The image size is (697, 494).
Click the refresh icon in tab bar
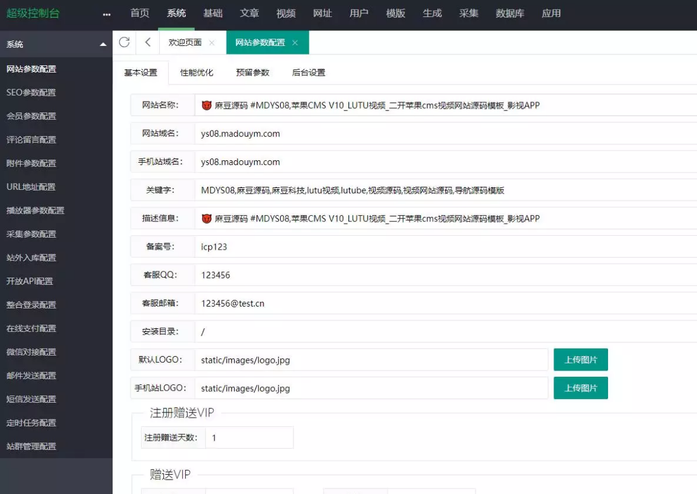pos(124,42)
